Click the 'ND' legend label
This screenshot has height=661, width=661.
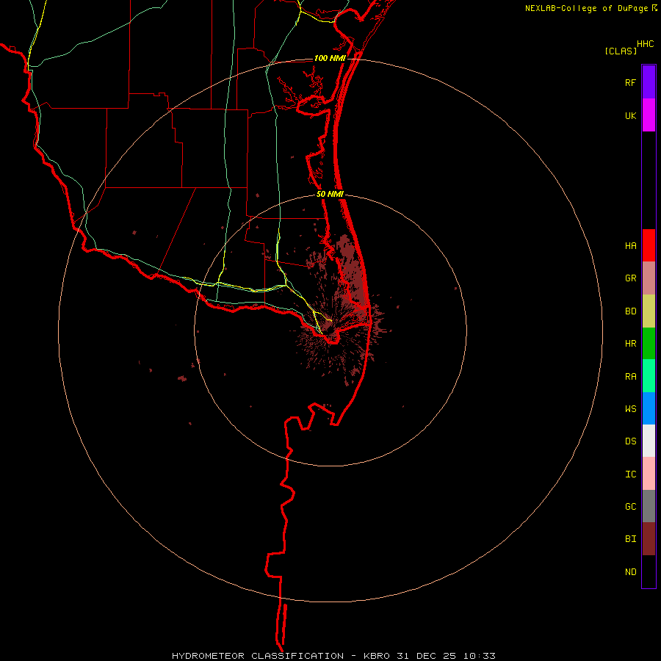(x=630, y=572)
